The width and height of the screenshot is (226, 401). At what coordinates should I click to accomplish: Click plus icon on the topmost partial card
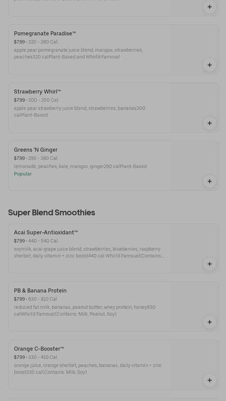tap(209, 7)
